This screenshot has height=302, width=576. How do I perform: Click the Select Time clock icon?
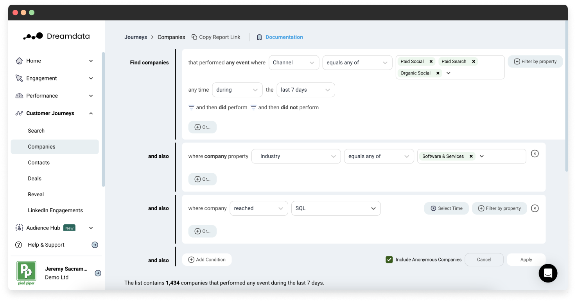pos(433,208)
